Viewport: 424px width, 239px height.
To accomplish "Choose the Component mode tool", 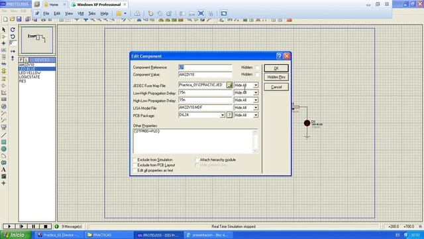I will (x=3, y=37).
